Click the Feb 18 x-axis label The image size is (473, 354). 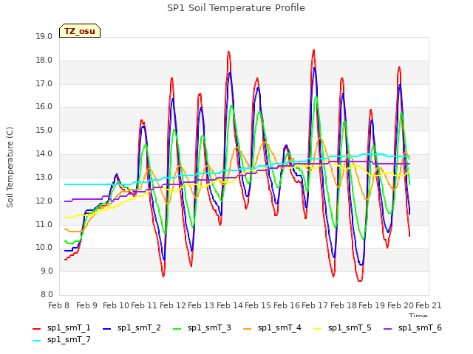344,305
